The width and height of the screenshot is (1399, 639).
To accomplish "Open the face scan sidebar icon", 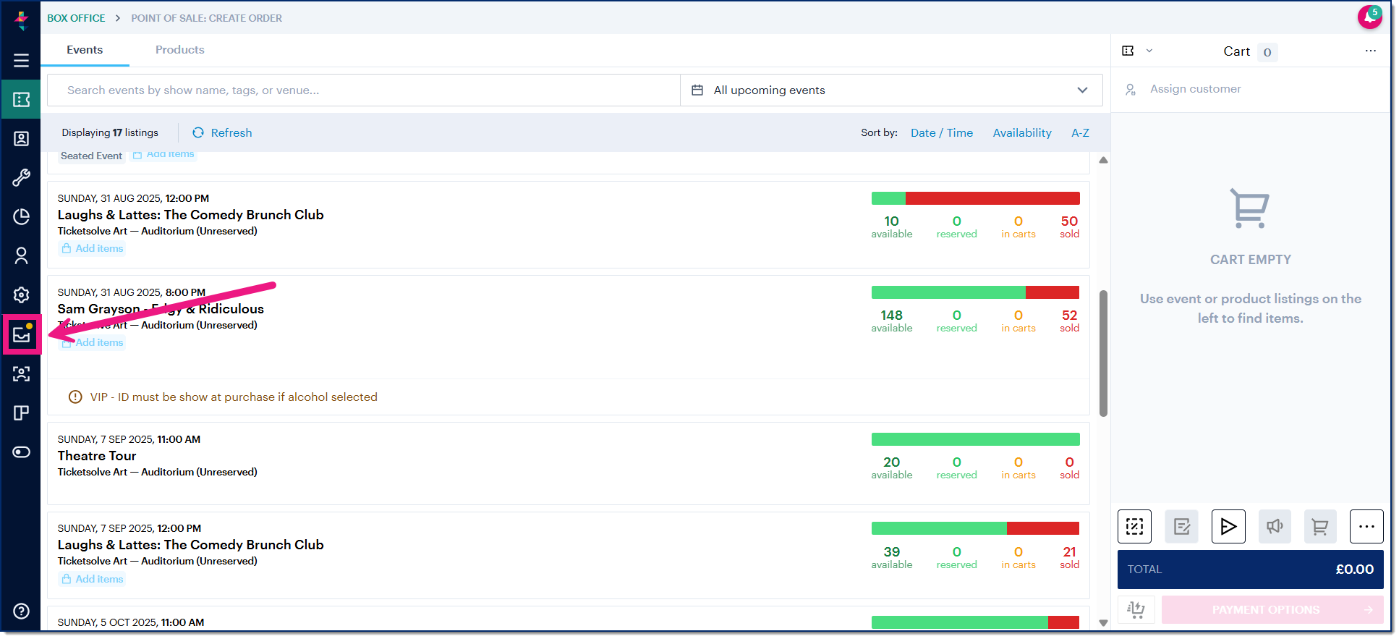I will (21, 373).
